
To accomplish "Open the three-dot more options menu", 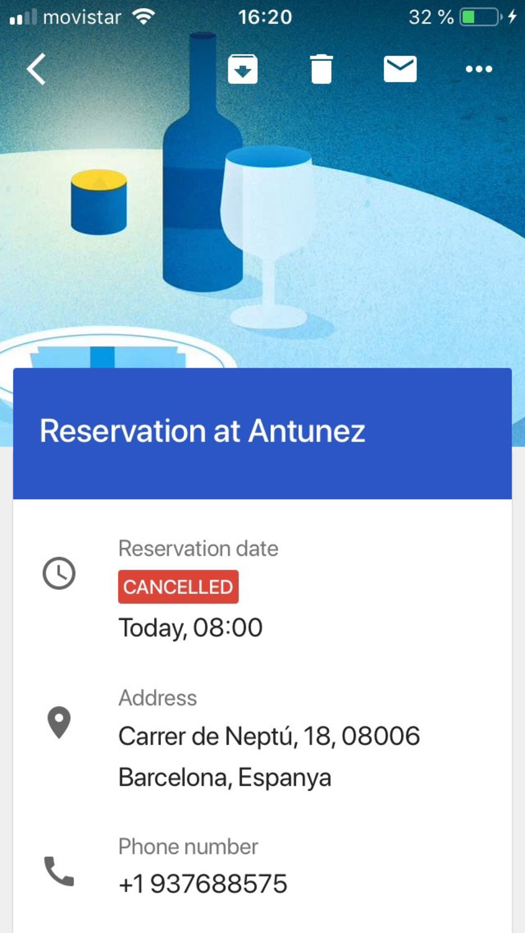I will coord(479,69).
